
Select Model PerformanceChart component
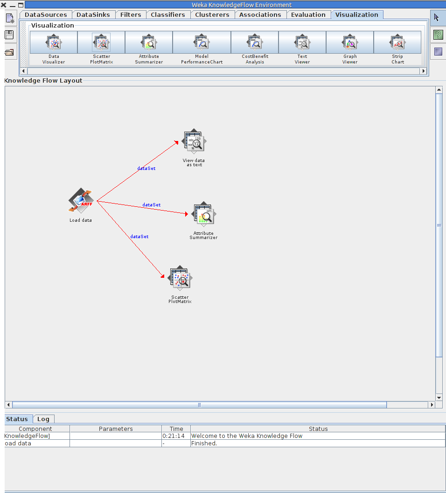202,43
